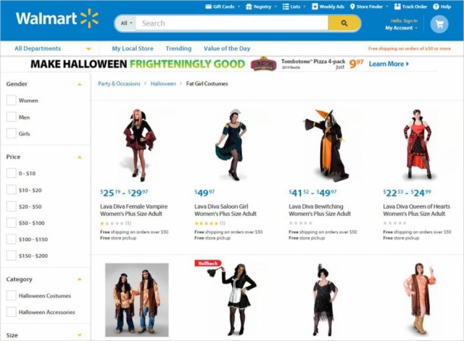Open the Trending tab
This screenshot has width=464, height=341.
tap(178, 48)
